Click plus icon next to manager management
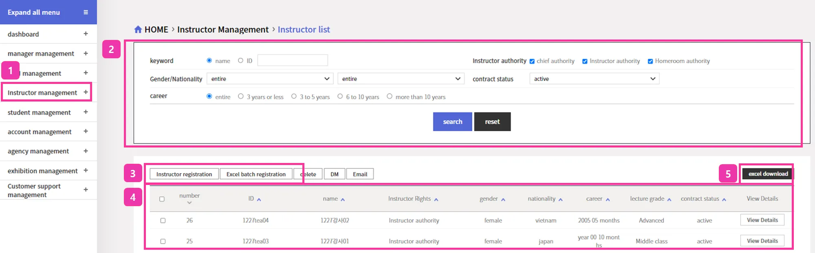The width and height of the screenshot is (815, 253). click(x=86, y=53)
